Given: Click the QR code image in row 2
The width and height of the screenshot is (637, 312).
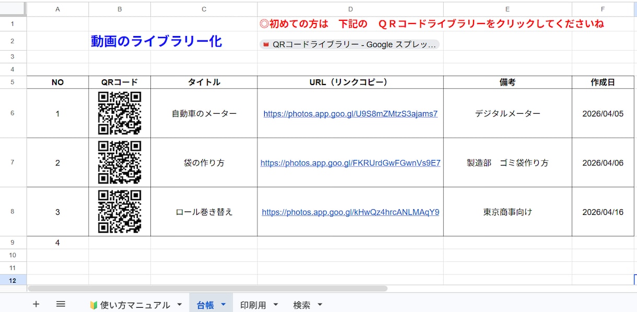Looking at the screenshot, I should pyautogui.click(x=120, y=162).
